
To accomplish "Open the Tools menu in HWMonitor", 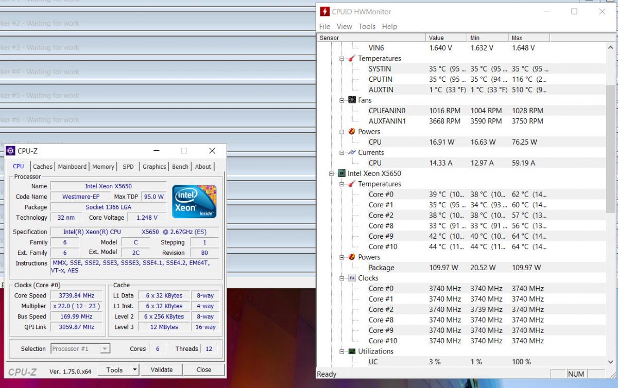I will [367, 26].
